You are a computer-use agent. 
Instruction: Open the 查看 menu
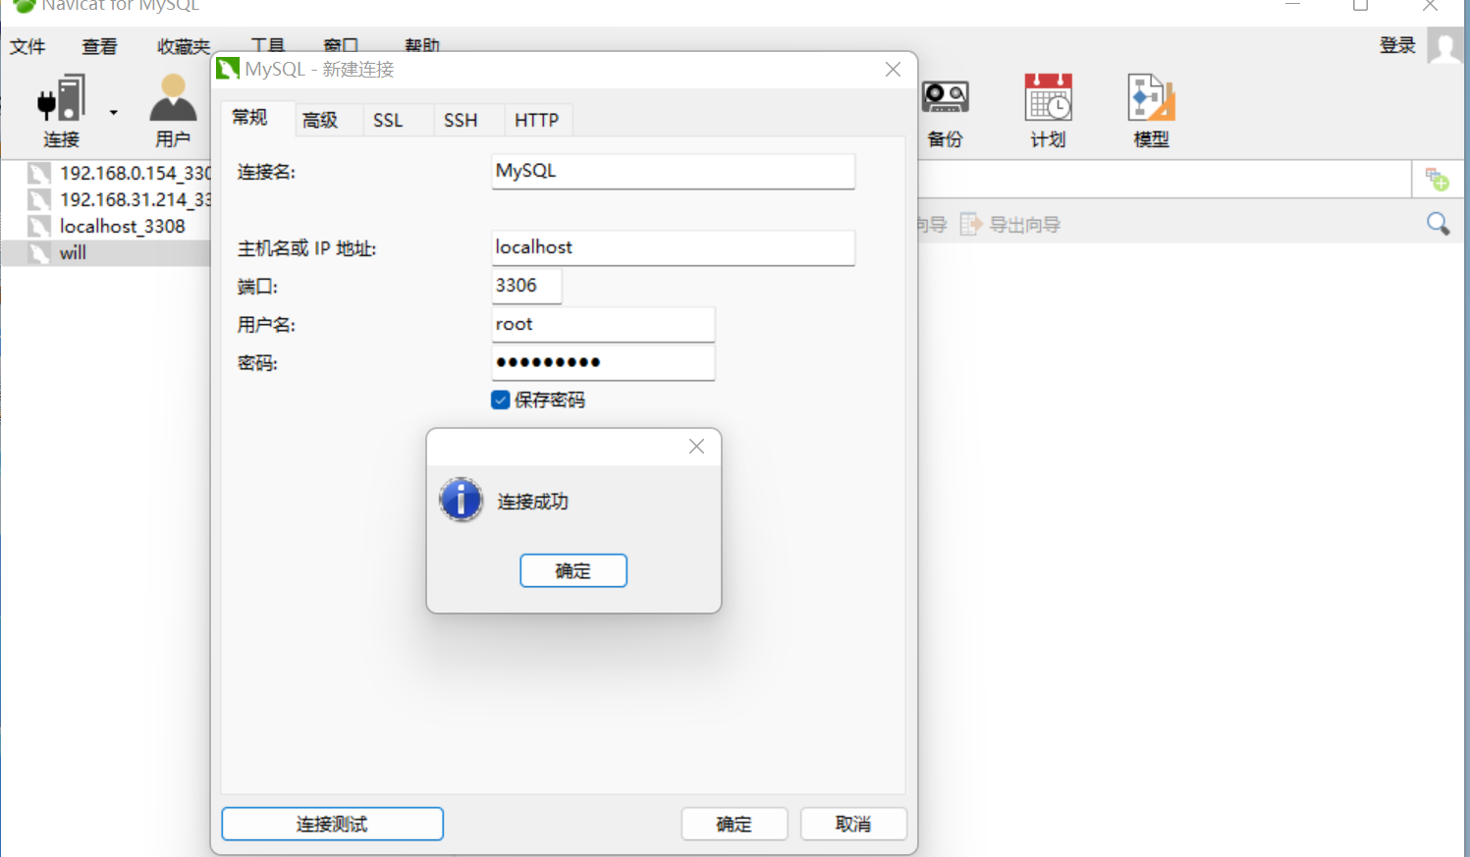point(99,47)
